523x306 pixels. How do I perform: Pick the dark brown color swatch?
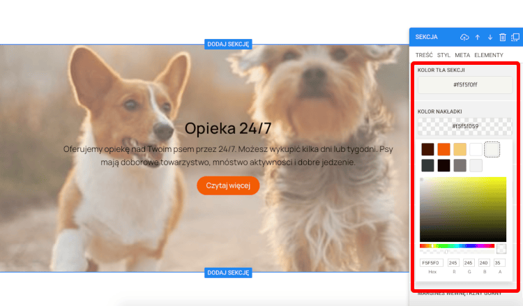coord(427,149)
